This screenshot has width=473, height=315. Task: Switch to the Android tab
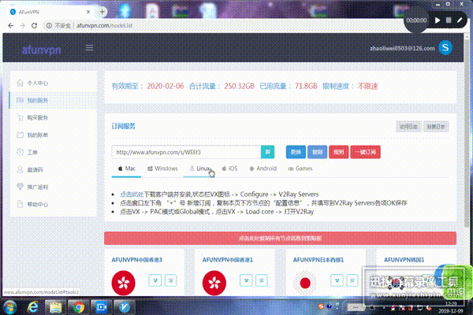point(263,169)
